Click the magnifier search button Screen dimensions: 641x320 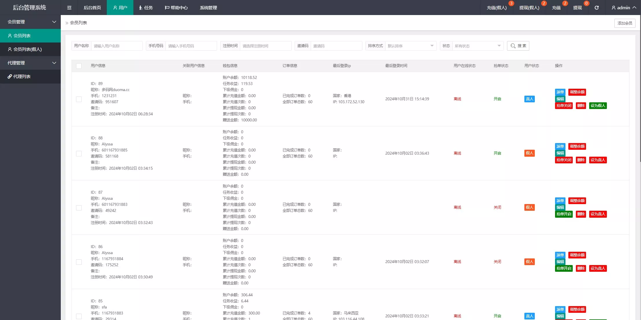518,46
